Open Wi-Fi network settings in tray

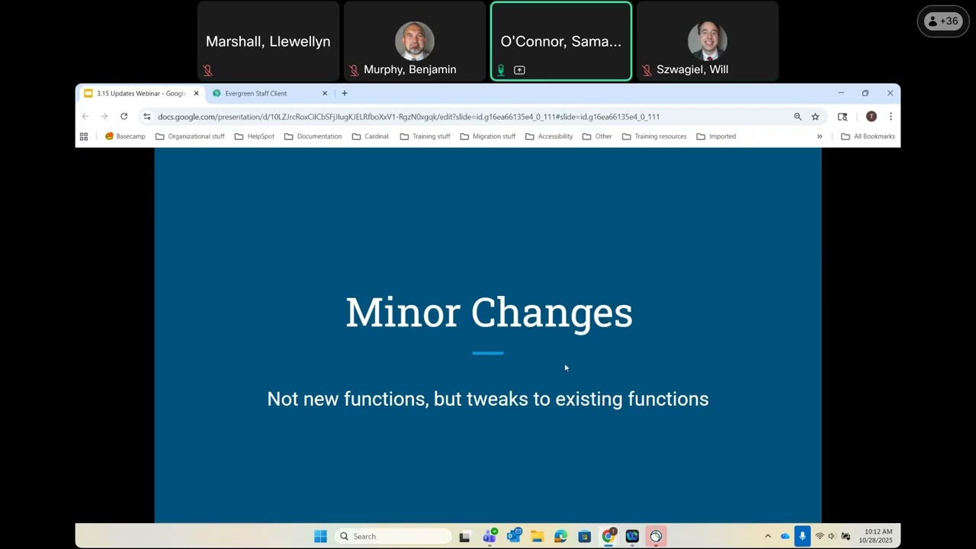pyautogui.click(x=820, y=536)
